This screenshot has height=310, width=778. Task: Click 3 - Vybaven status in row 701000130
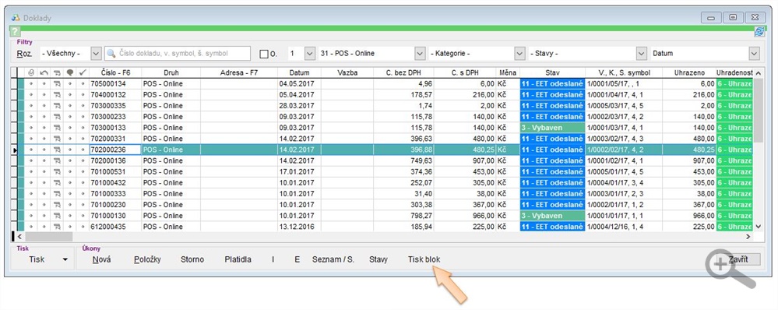(552, 216)
